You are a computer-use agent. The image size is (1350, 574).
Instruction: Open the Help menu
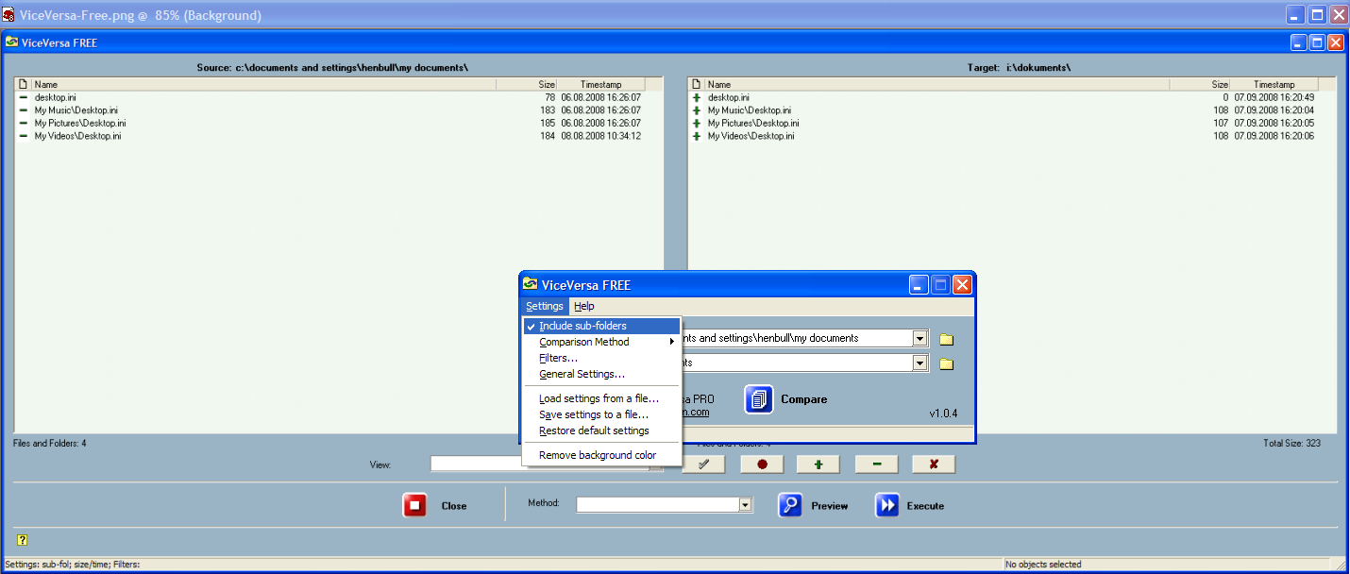coord(584,306)
